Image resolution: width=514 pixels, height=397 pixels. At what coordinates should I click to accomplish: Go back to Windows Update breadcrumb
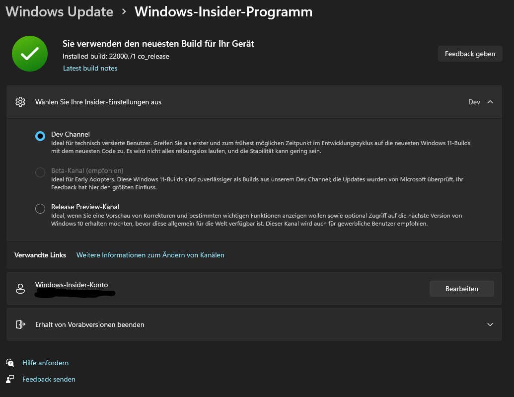[59, 11]
